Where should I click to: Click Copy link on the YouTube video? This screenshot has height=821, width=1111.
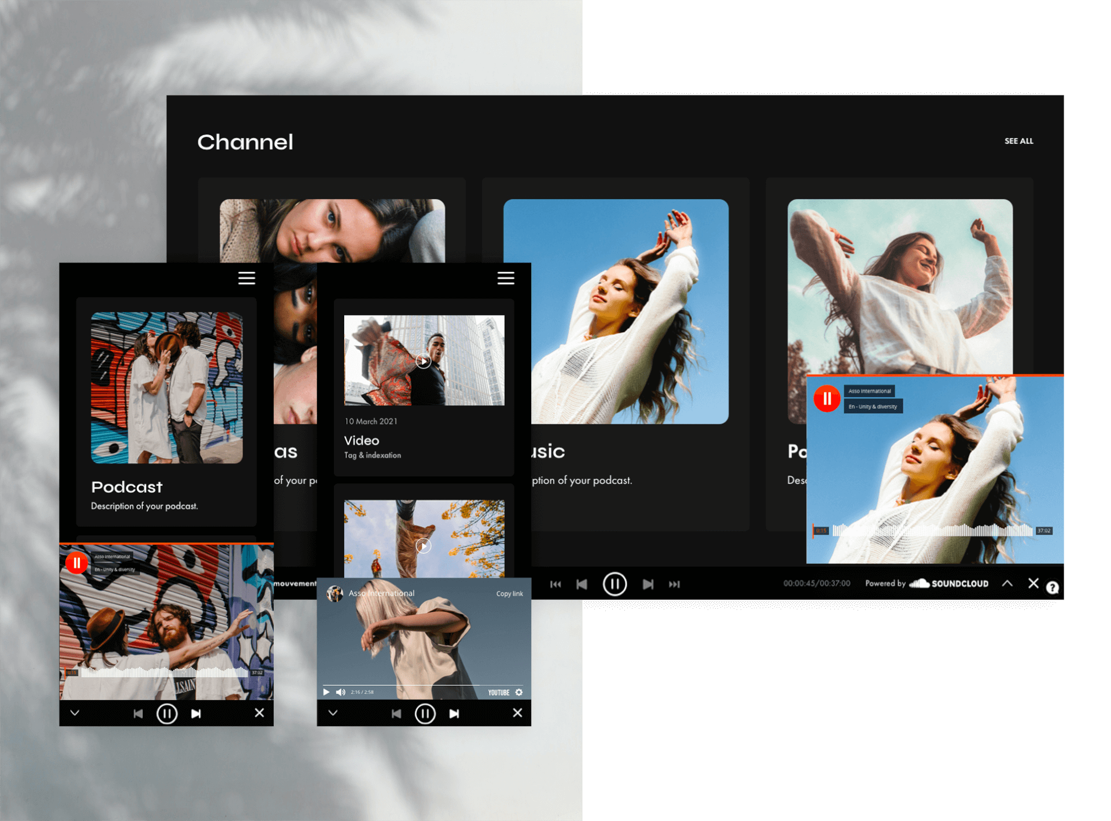(x=509, y=594)
